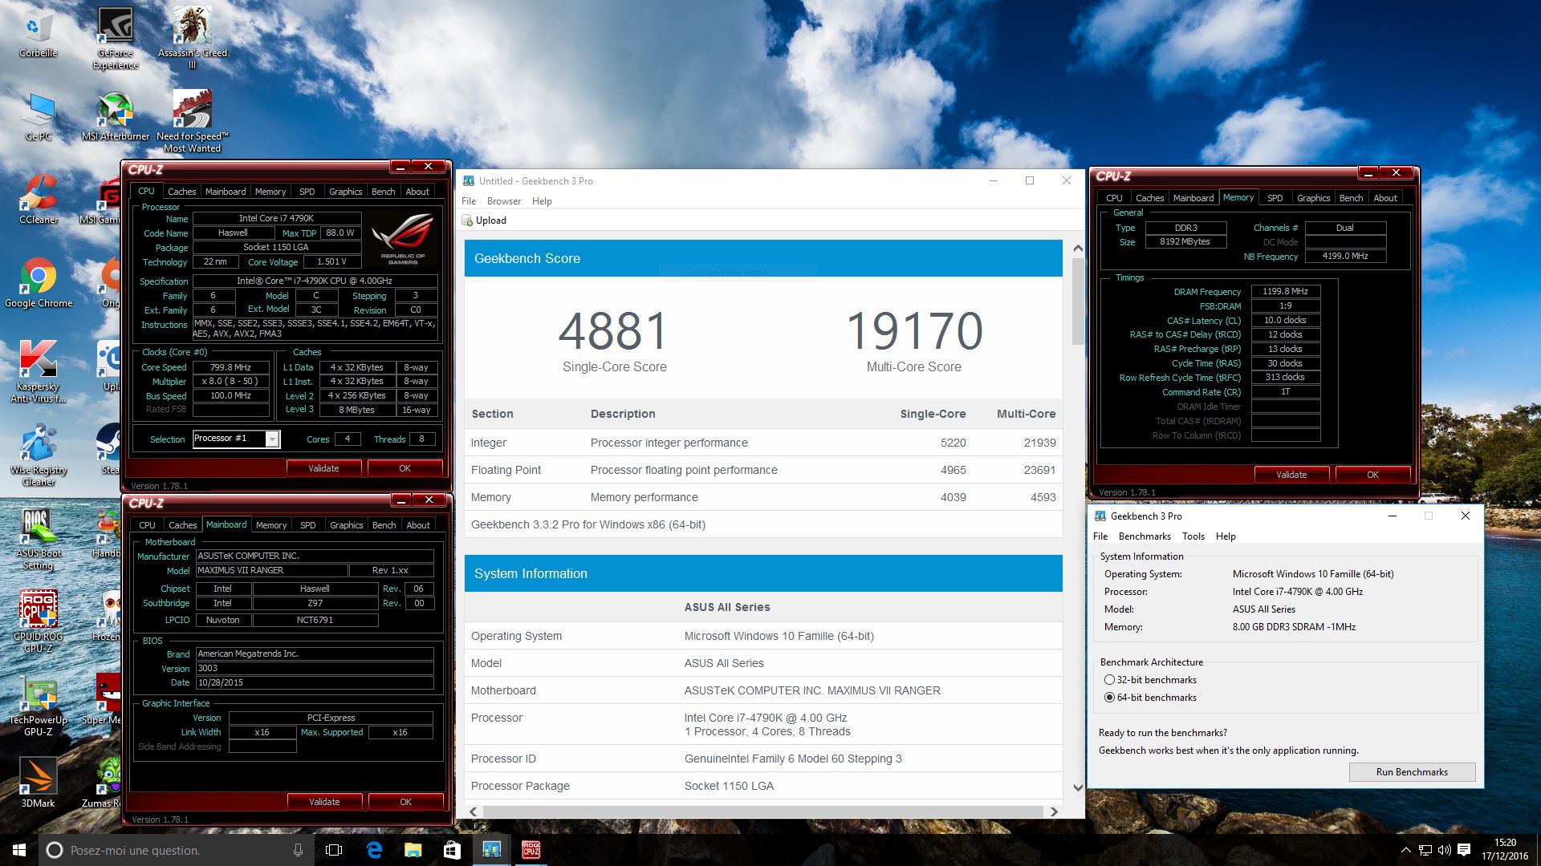This screenshot has height=866, width=1541.
Task: Open the Assassin's Creed III desktop icon
Action: click(x=193, y=38)
